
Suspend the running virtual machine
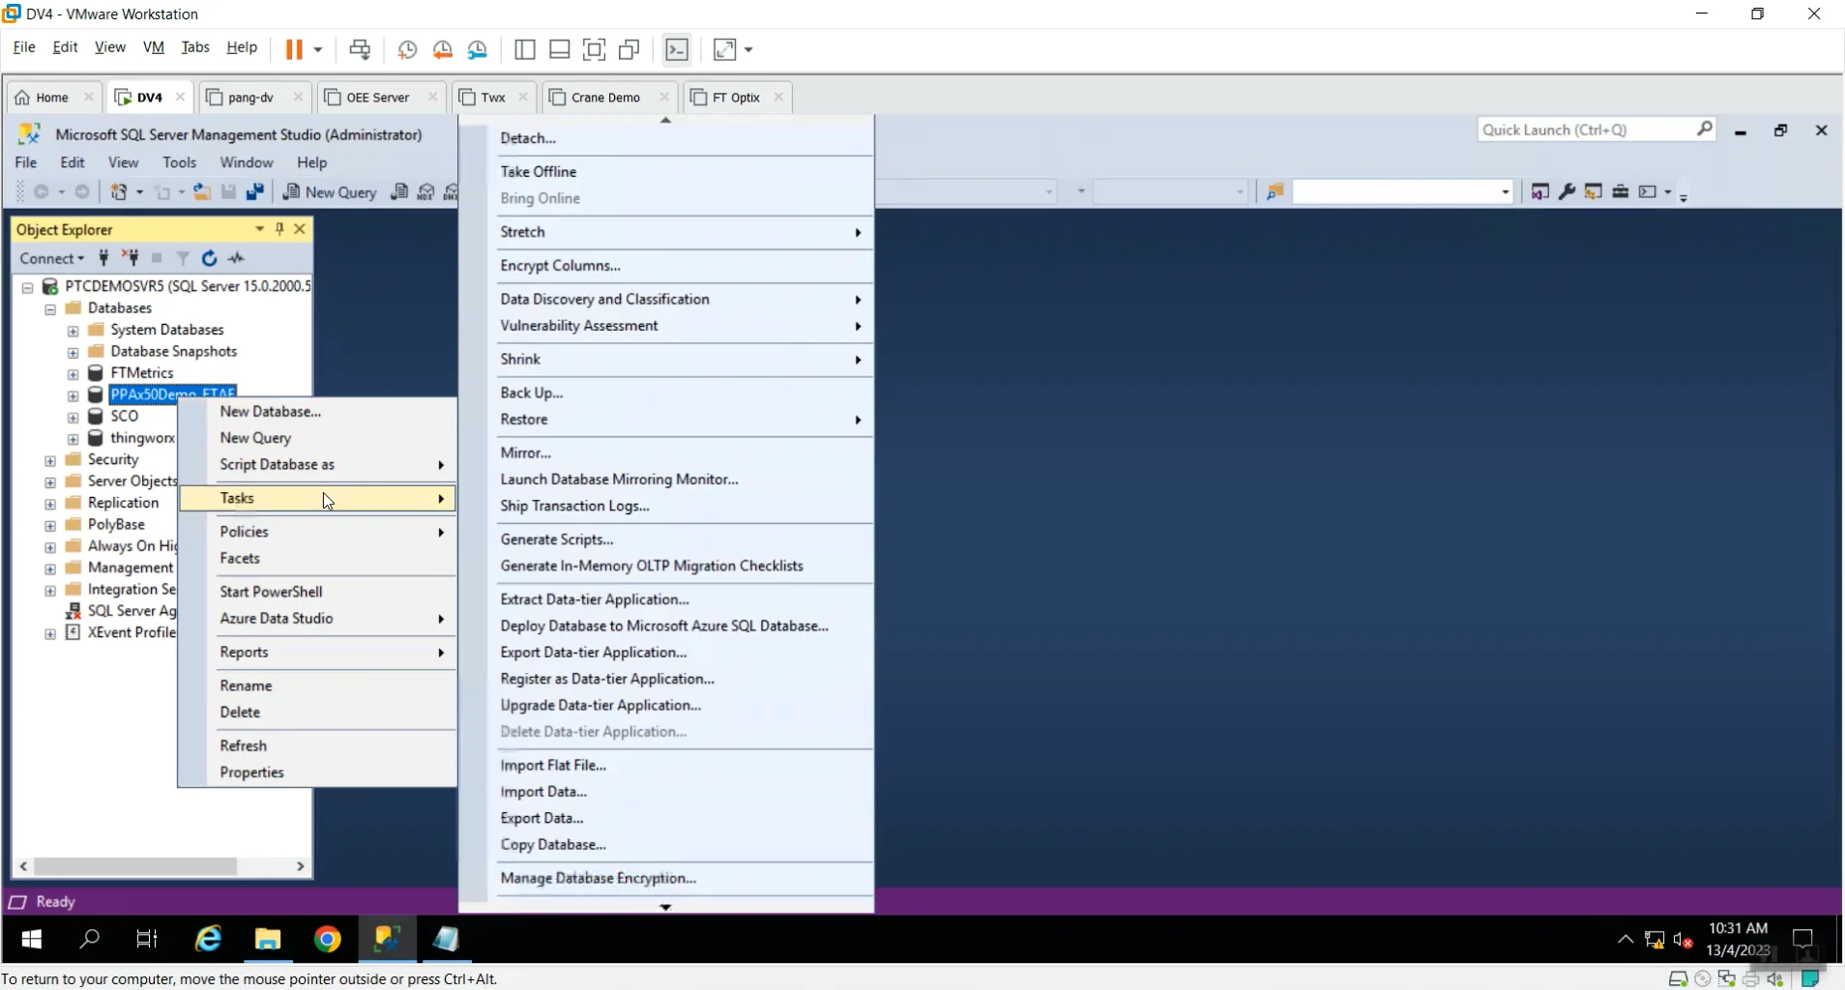click(295, 49)
